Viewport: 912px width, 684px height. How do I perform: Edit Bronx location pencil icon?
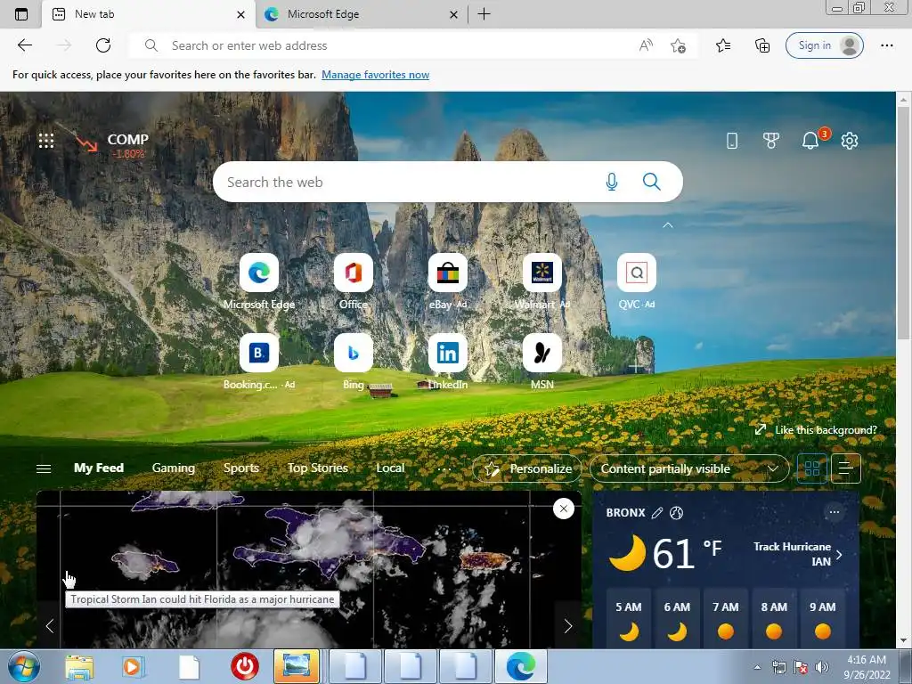tap(657, 512)
